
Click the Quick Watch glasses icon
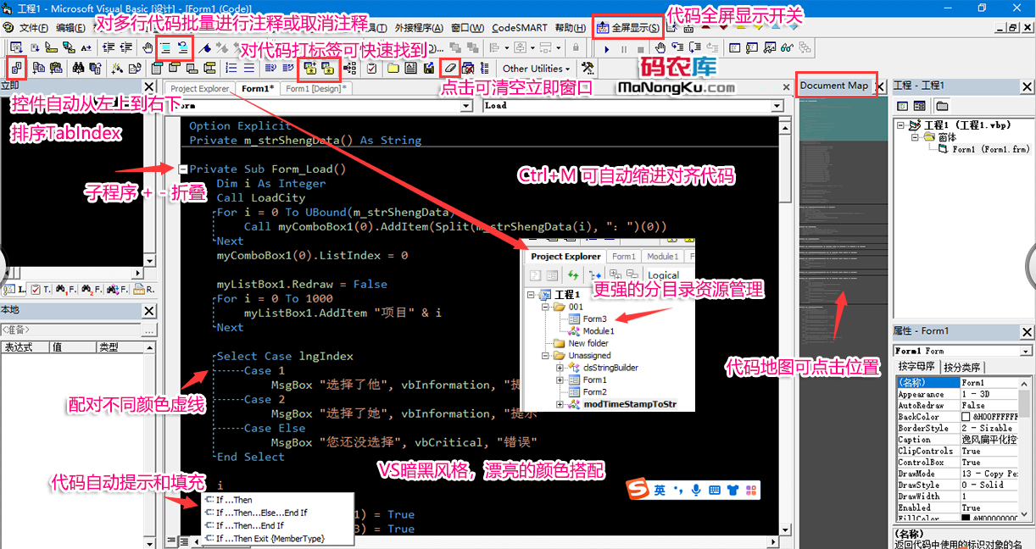point(787,49)
